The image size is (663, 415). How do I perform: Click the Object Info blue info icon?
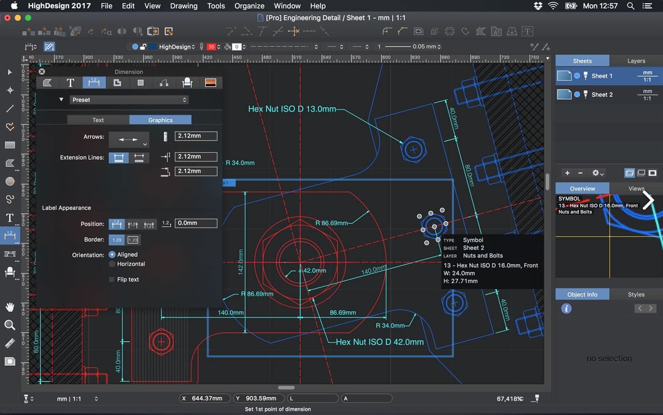(567, 309)
